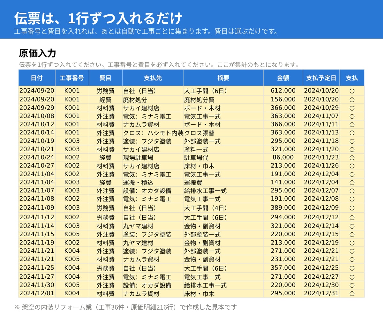Select '経費' in the 運搬費 row
This screenshot has height=316, width=383.
105,182
